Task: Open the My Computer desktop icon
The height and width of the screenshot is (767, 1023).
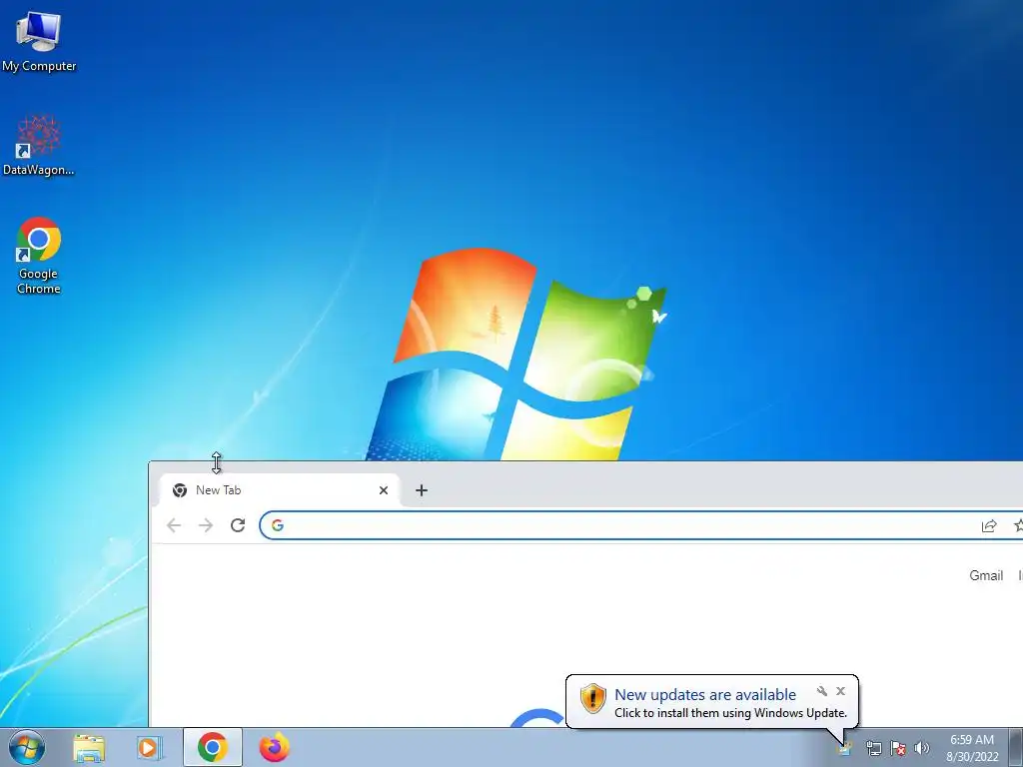Action: click(x=39, y=42)
